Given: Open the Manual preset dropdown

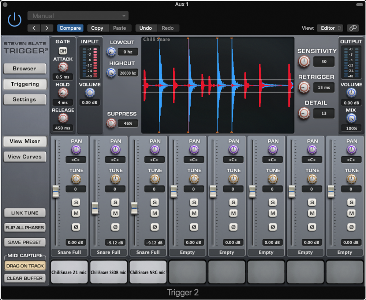Looking at the screenshot, I should pos(78,16).
